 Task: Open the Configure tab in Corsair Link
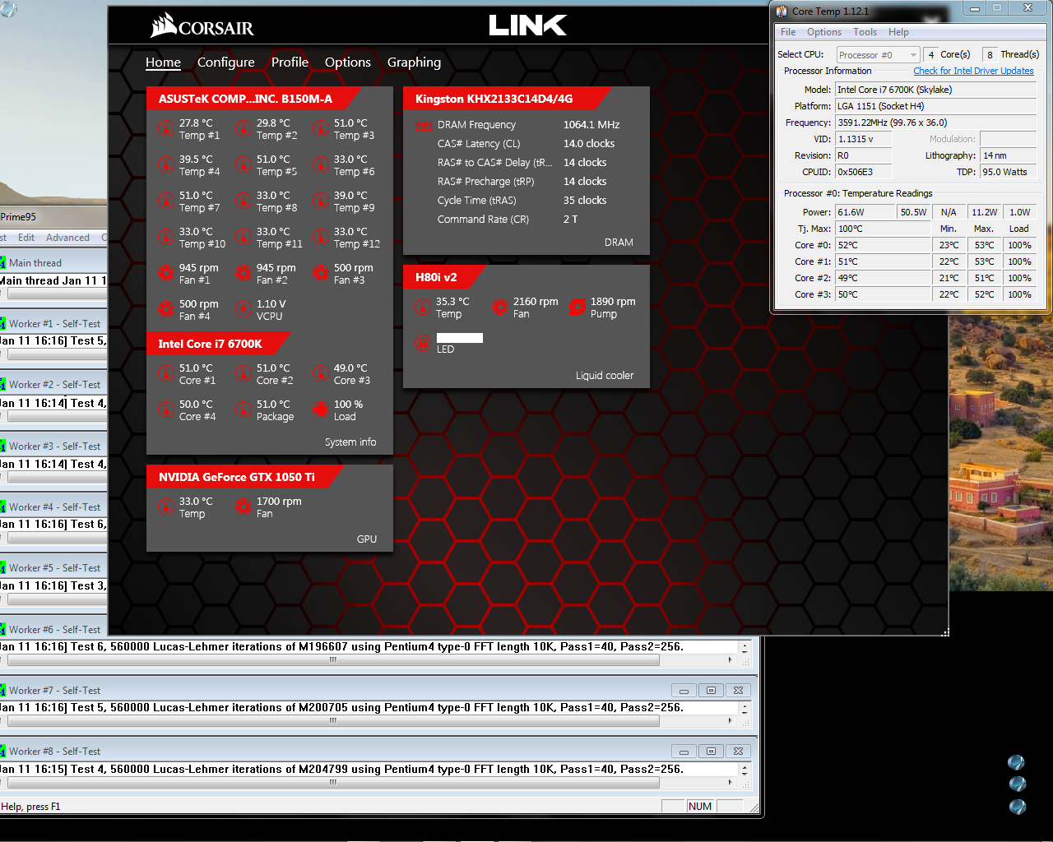pos(226,62)
